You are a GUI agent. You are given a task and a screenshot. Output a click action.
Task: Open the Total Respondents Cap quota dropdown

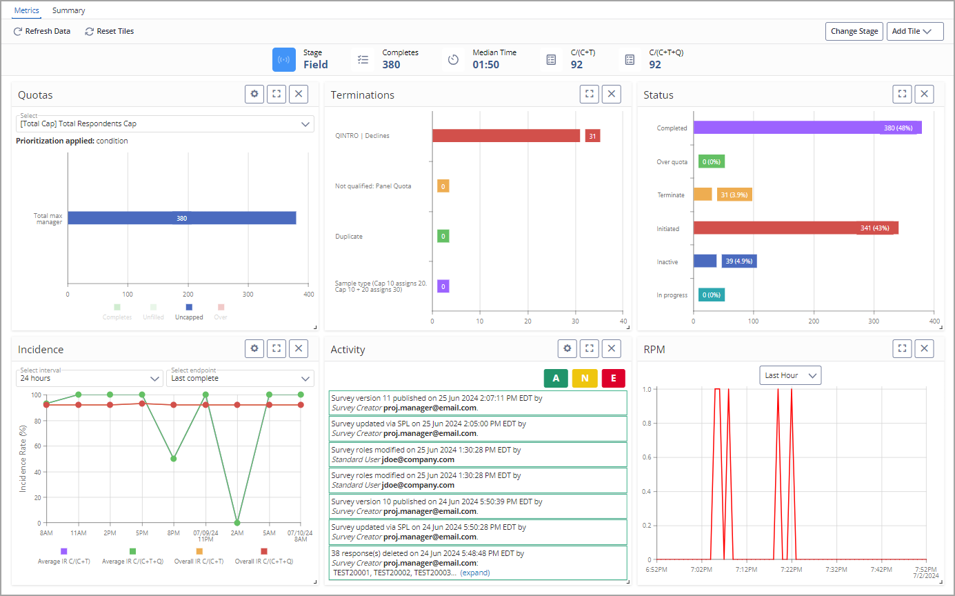click(x=165, y=124)
